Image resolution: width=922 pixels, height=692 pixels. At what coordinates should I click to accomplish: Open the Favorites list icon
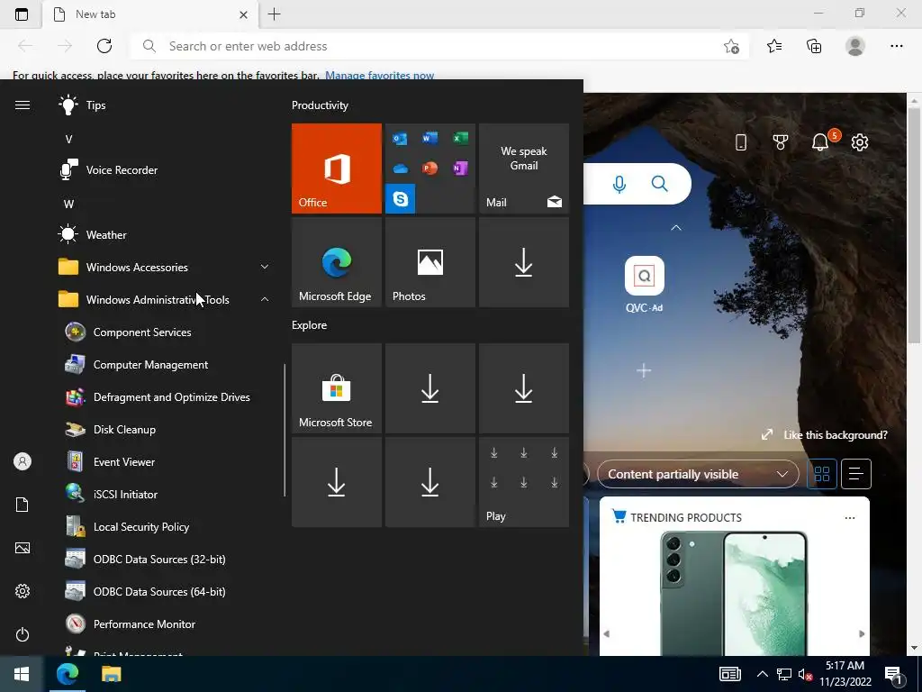click(x=774, y=46)
